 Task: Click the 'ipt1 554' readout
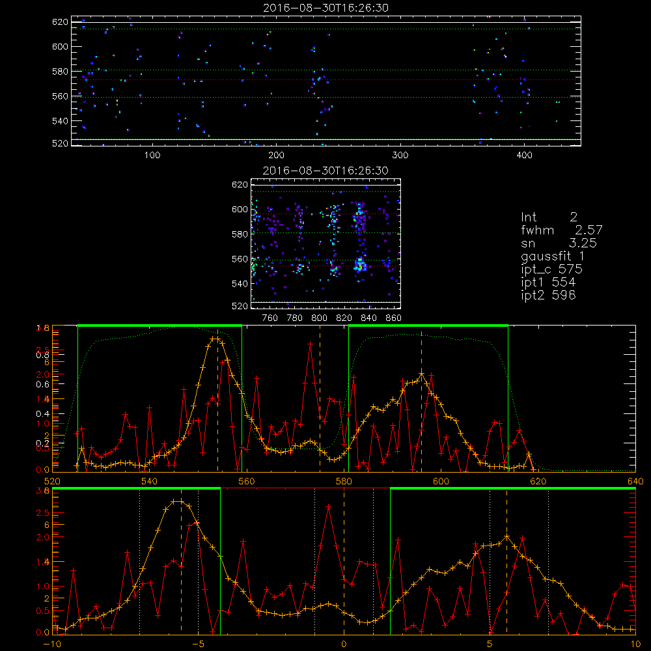tap(548, 283)
